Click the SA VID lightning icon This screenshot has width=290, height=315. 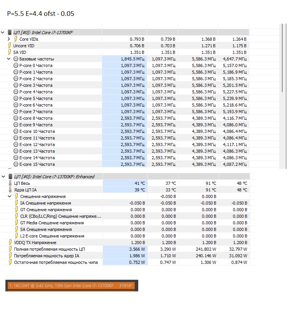pos(9,52)
